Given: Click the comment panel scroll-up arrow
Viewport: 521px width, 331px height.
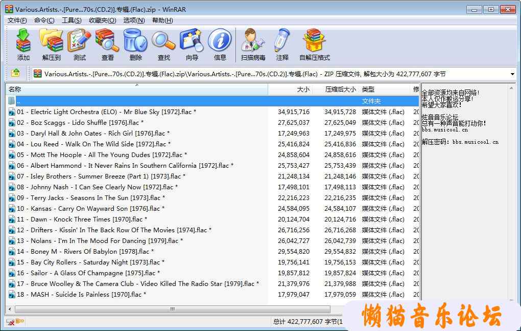Looking at the screenshot, I should pyautogui.click(x=511, y=88).
